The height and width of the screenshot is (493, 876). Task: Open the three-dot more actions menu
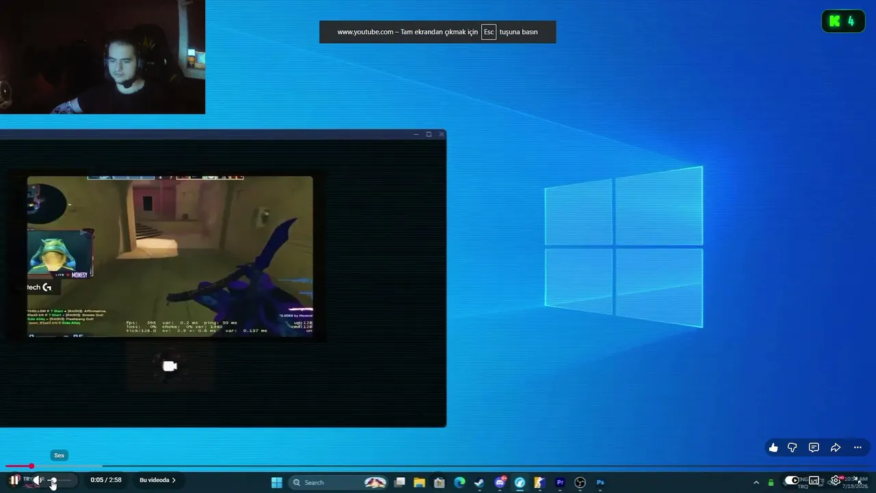coord(858,448)
